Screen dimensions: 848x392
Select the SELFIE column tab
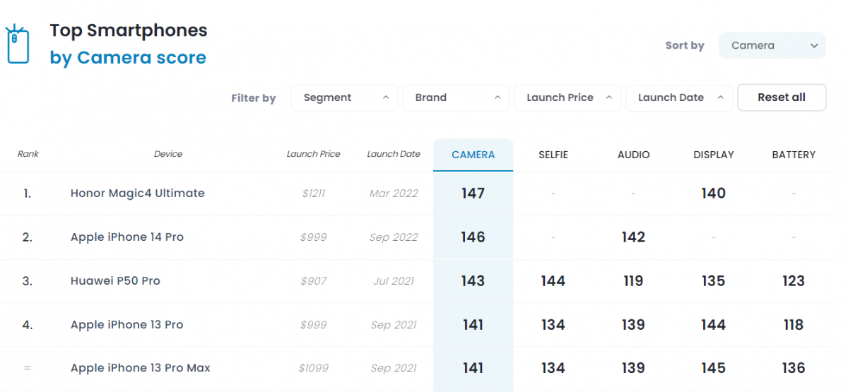(553, 155)
